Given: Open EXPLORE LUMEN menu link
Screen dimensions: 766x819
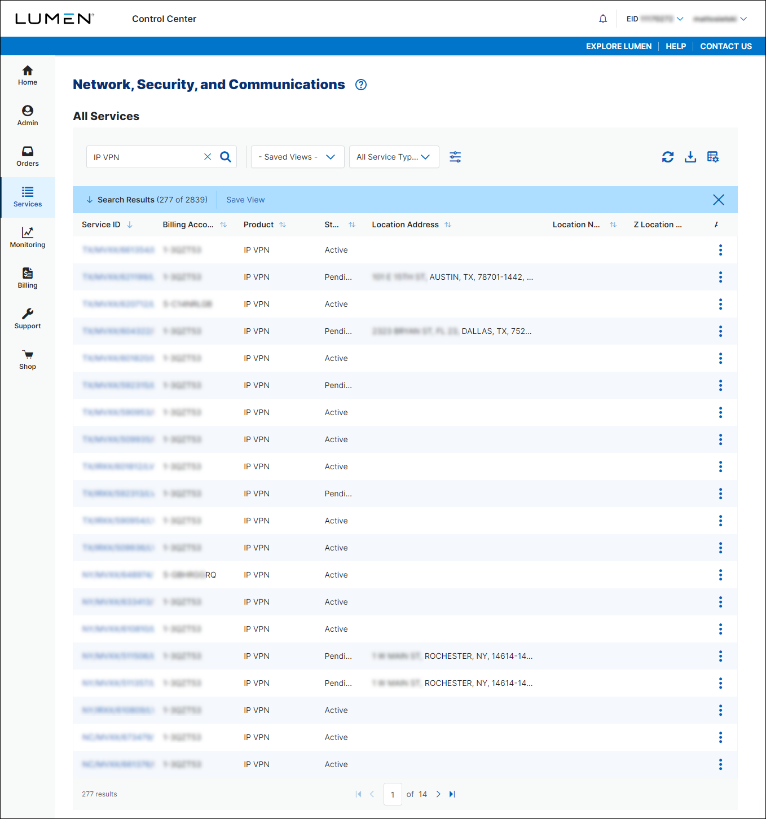Looking at the screenshot, I should coord(619,46).
